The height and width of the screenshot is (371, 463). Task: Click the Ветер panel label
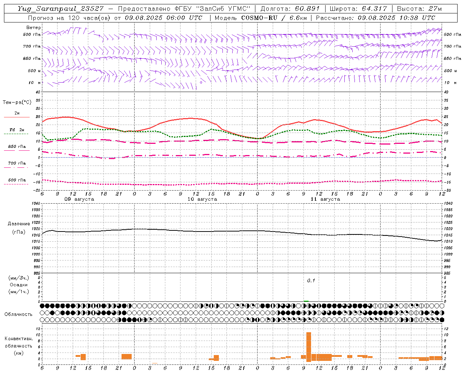click(34, 28)
